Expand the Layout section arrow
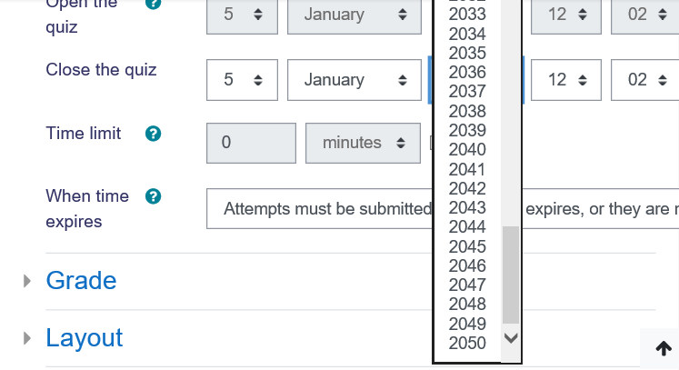679x370 pixels. [28, 339]
